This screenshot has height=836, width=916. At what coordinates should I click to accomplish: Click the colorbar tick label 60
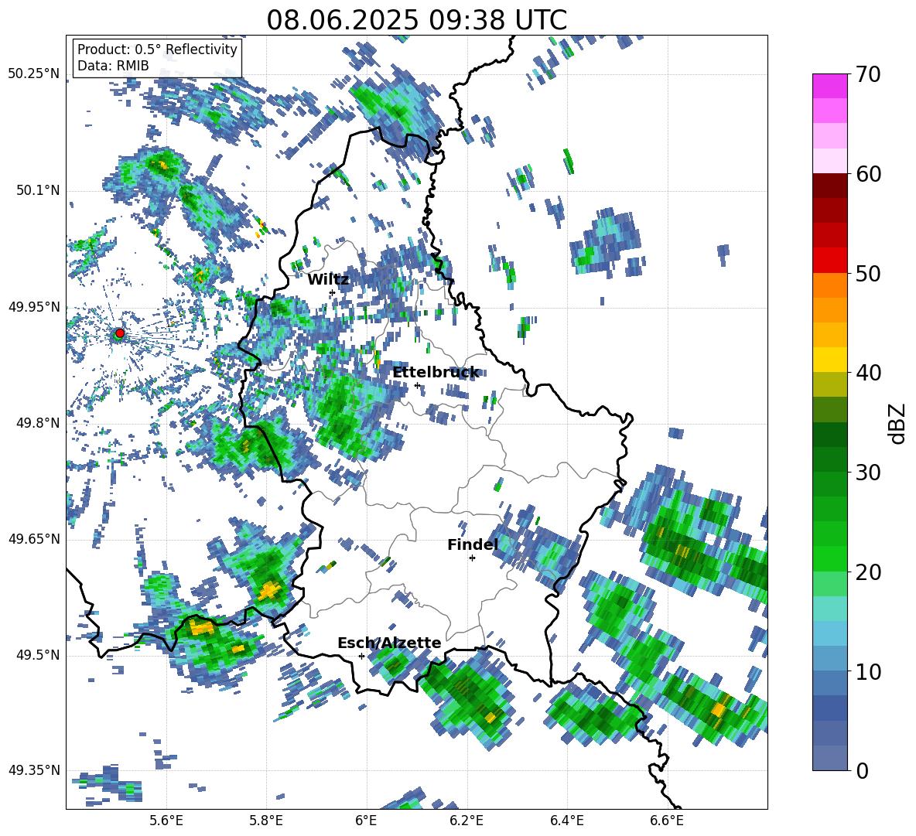[x=867, y=174]
